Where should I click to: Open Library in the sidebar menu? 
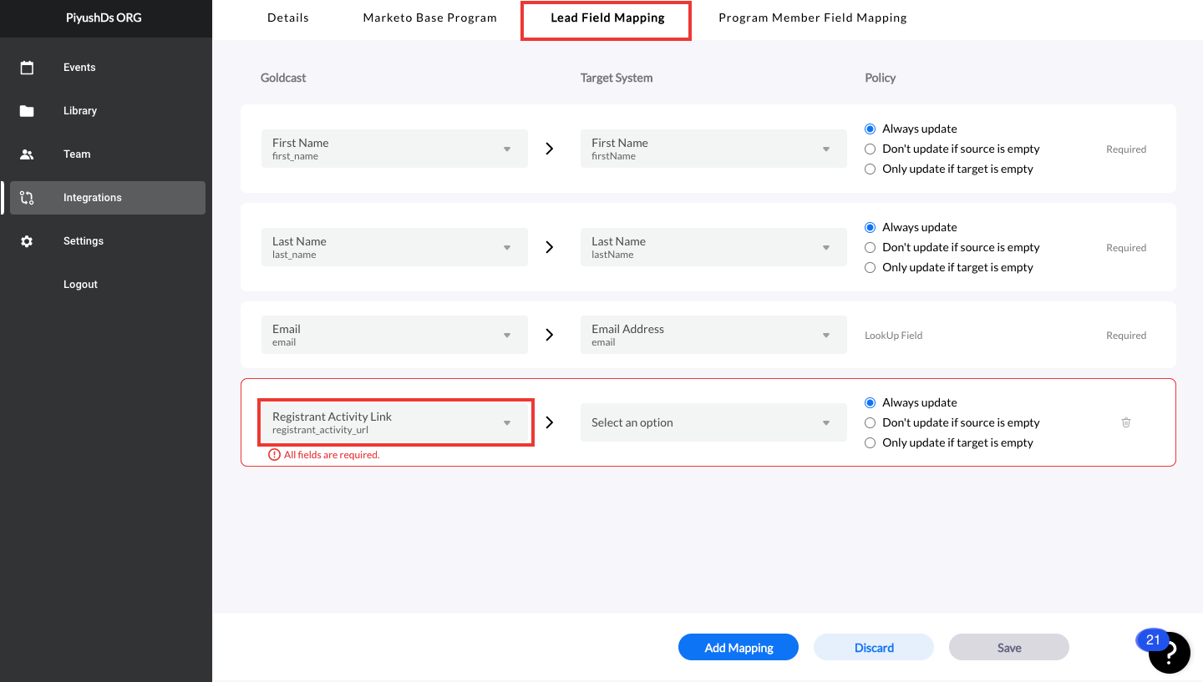[x=107, y=111]
